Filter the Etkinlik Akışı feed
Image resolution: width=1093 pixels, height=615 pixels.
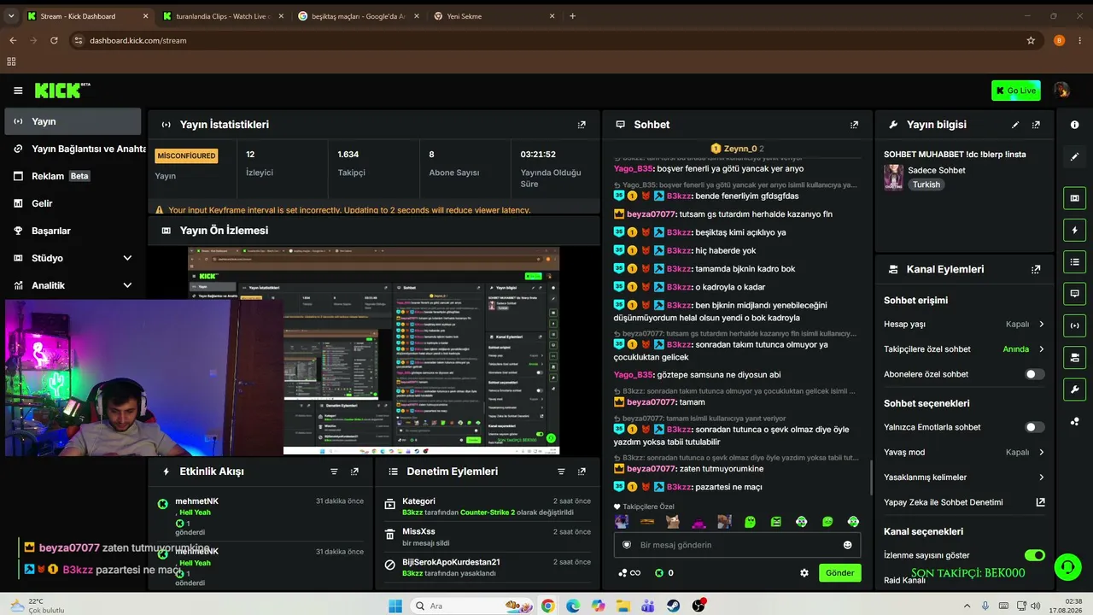(x=334, y=471)
